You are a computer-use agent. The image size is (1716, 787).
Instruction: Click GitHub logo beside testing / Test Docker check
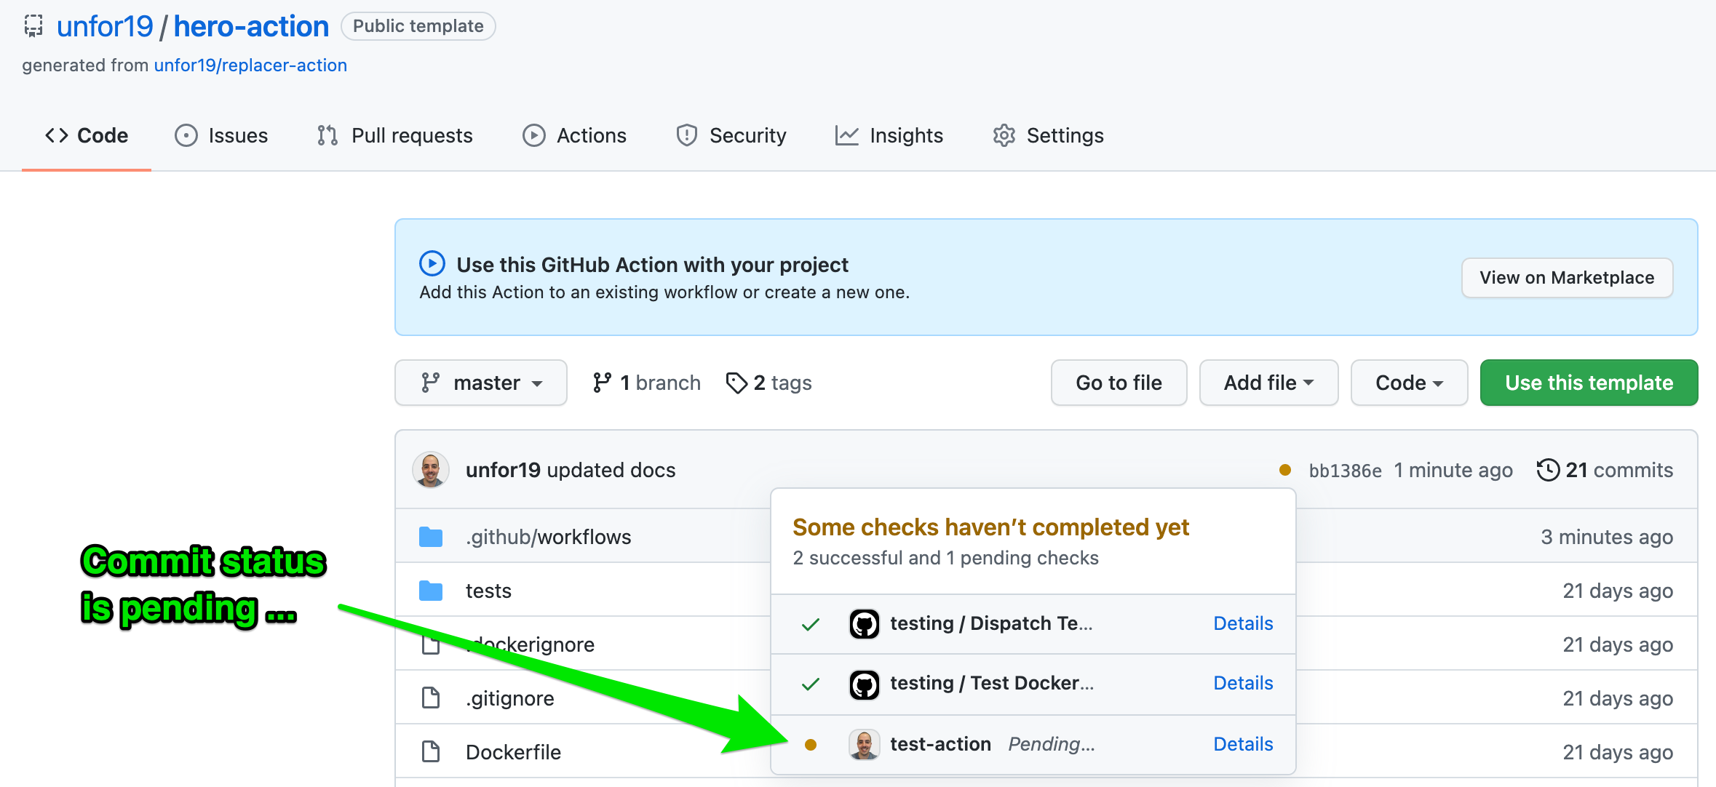(x=865, y=684)
